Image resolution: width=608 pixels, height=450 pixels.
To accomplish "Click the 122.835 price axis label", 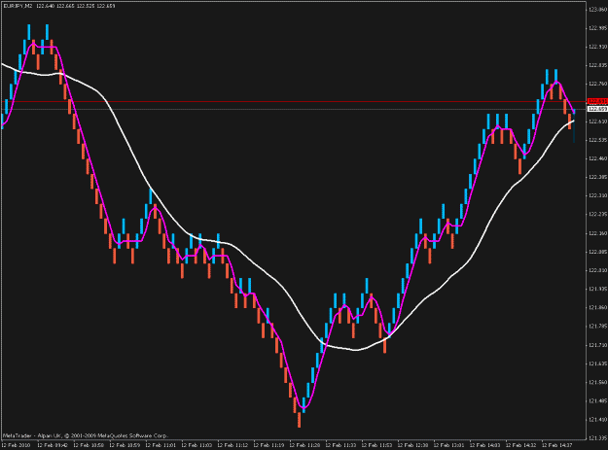I will 597,65.
